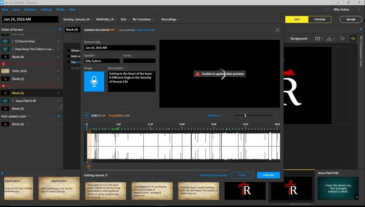Image resolution: width=365 pixels, height=207 pixels.
Task: Toggle post-service loop audio icon
Action: pyautogui.click(x=59, y=116)
